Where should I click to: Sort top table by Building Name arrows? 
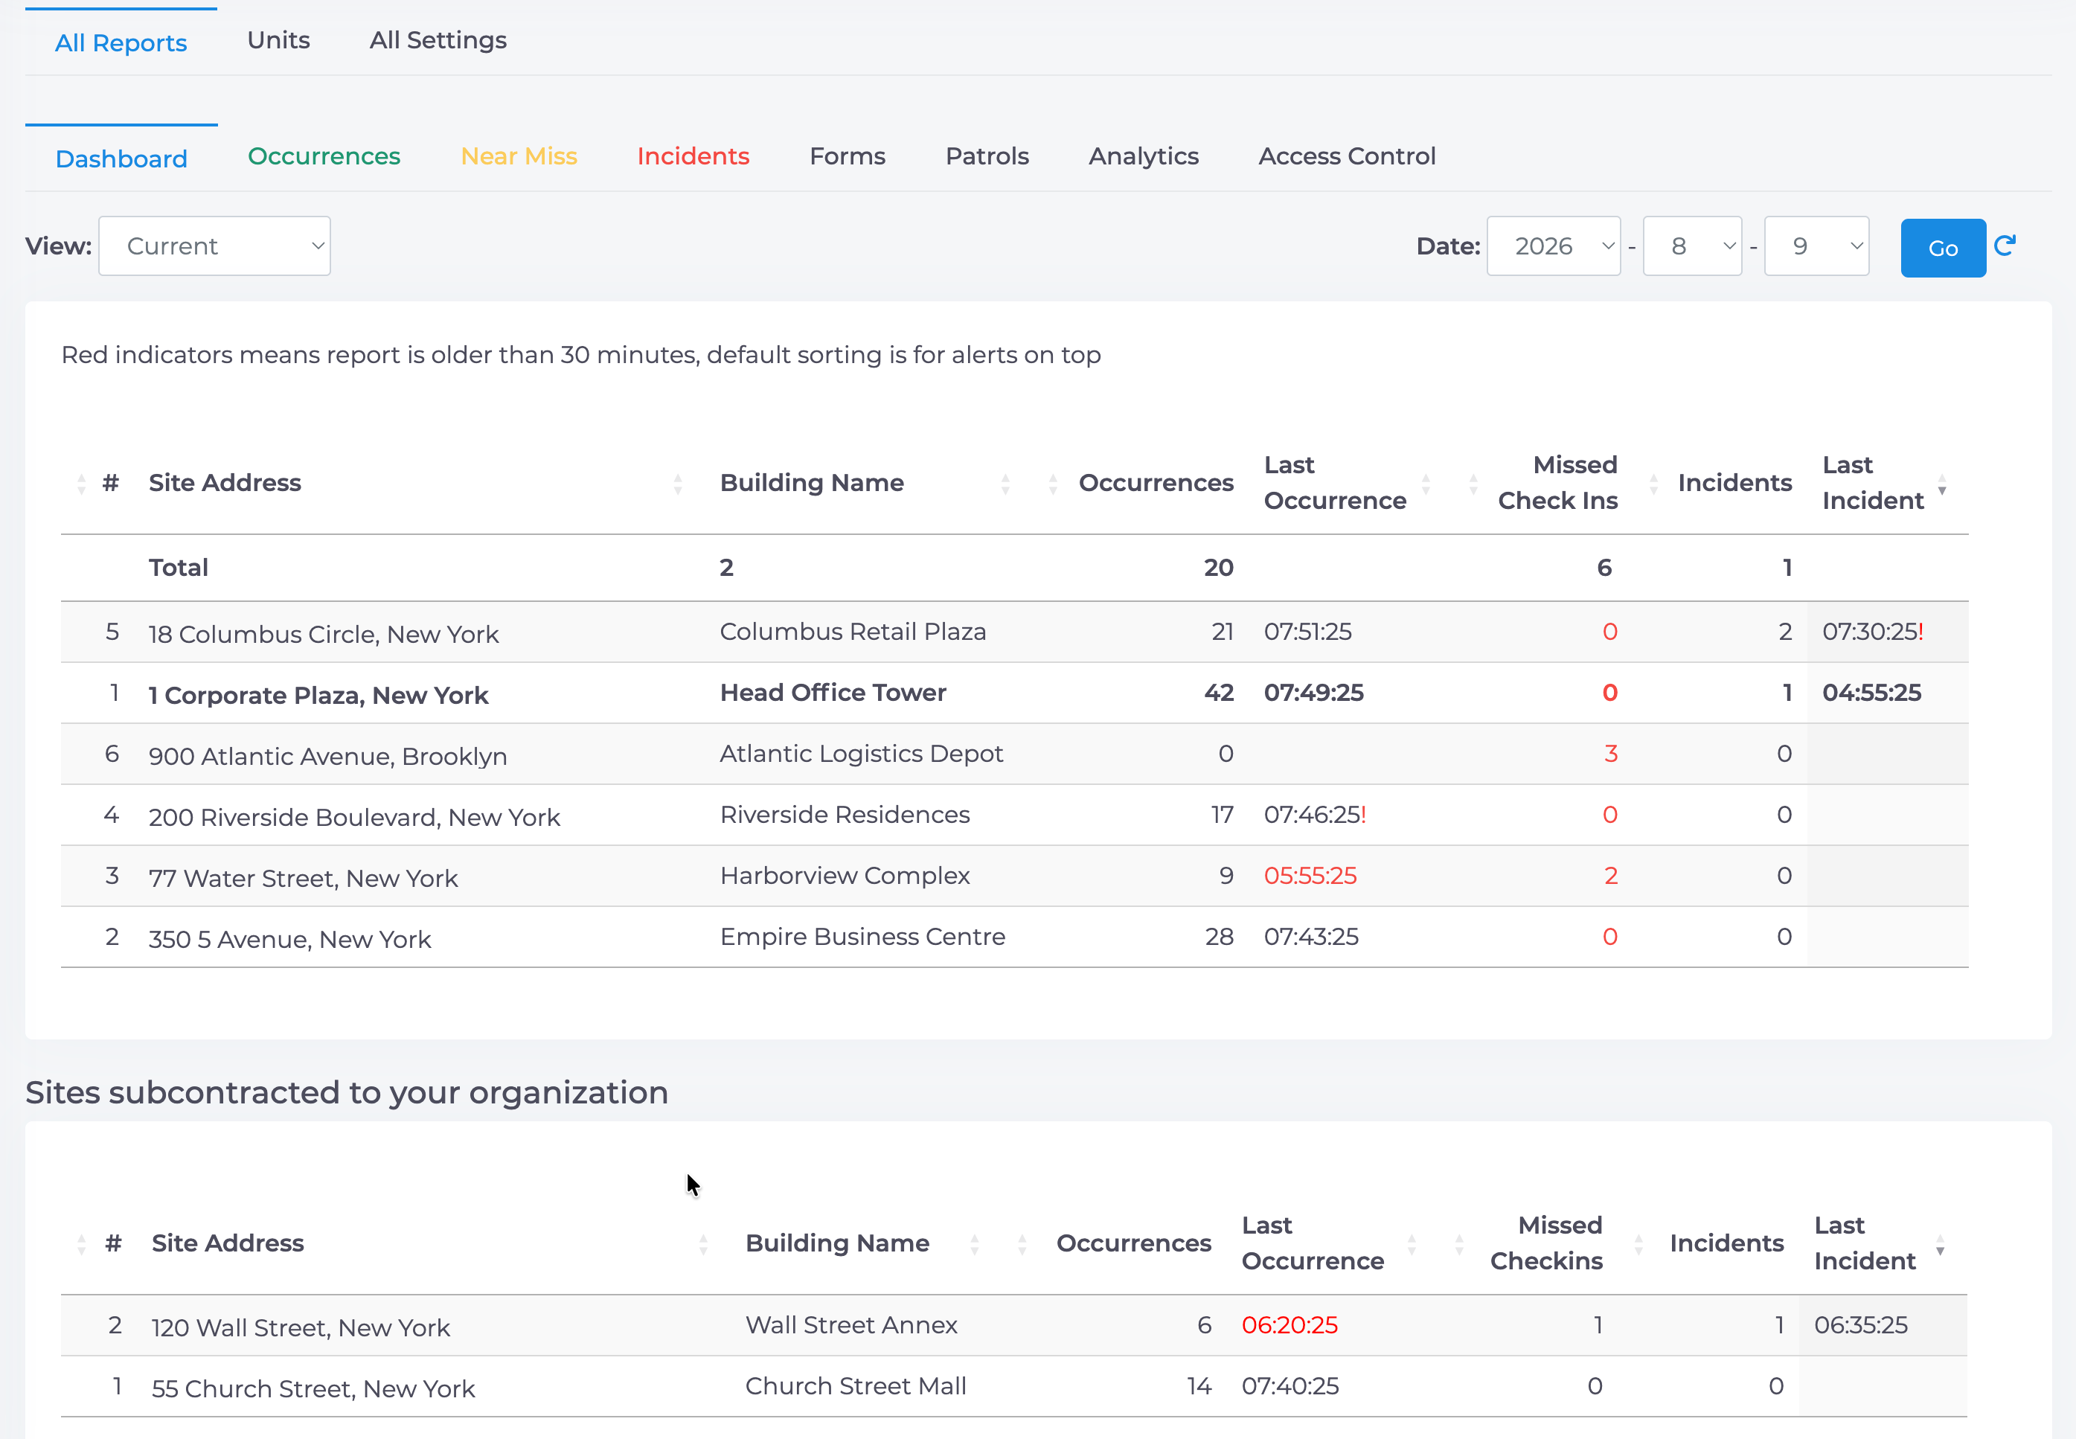[x=1005, y=484]
